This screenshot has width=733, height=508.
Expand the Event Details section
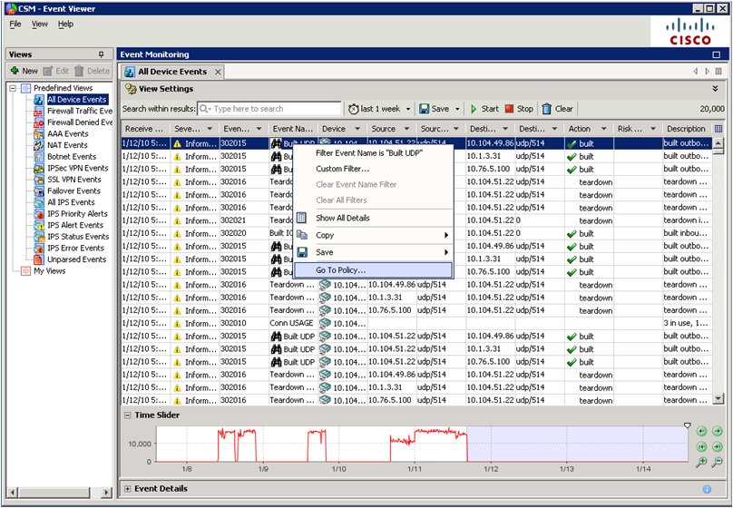coord(128,489)
